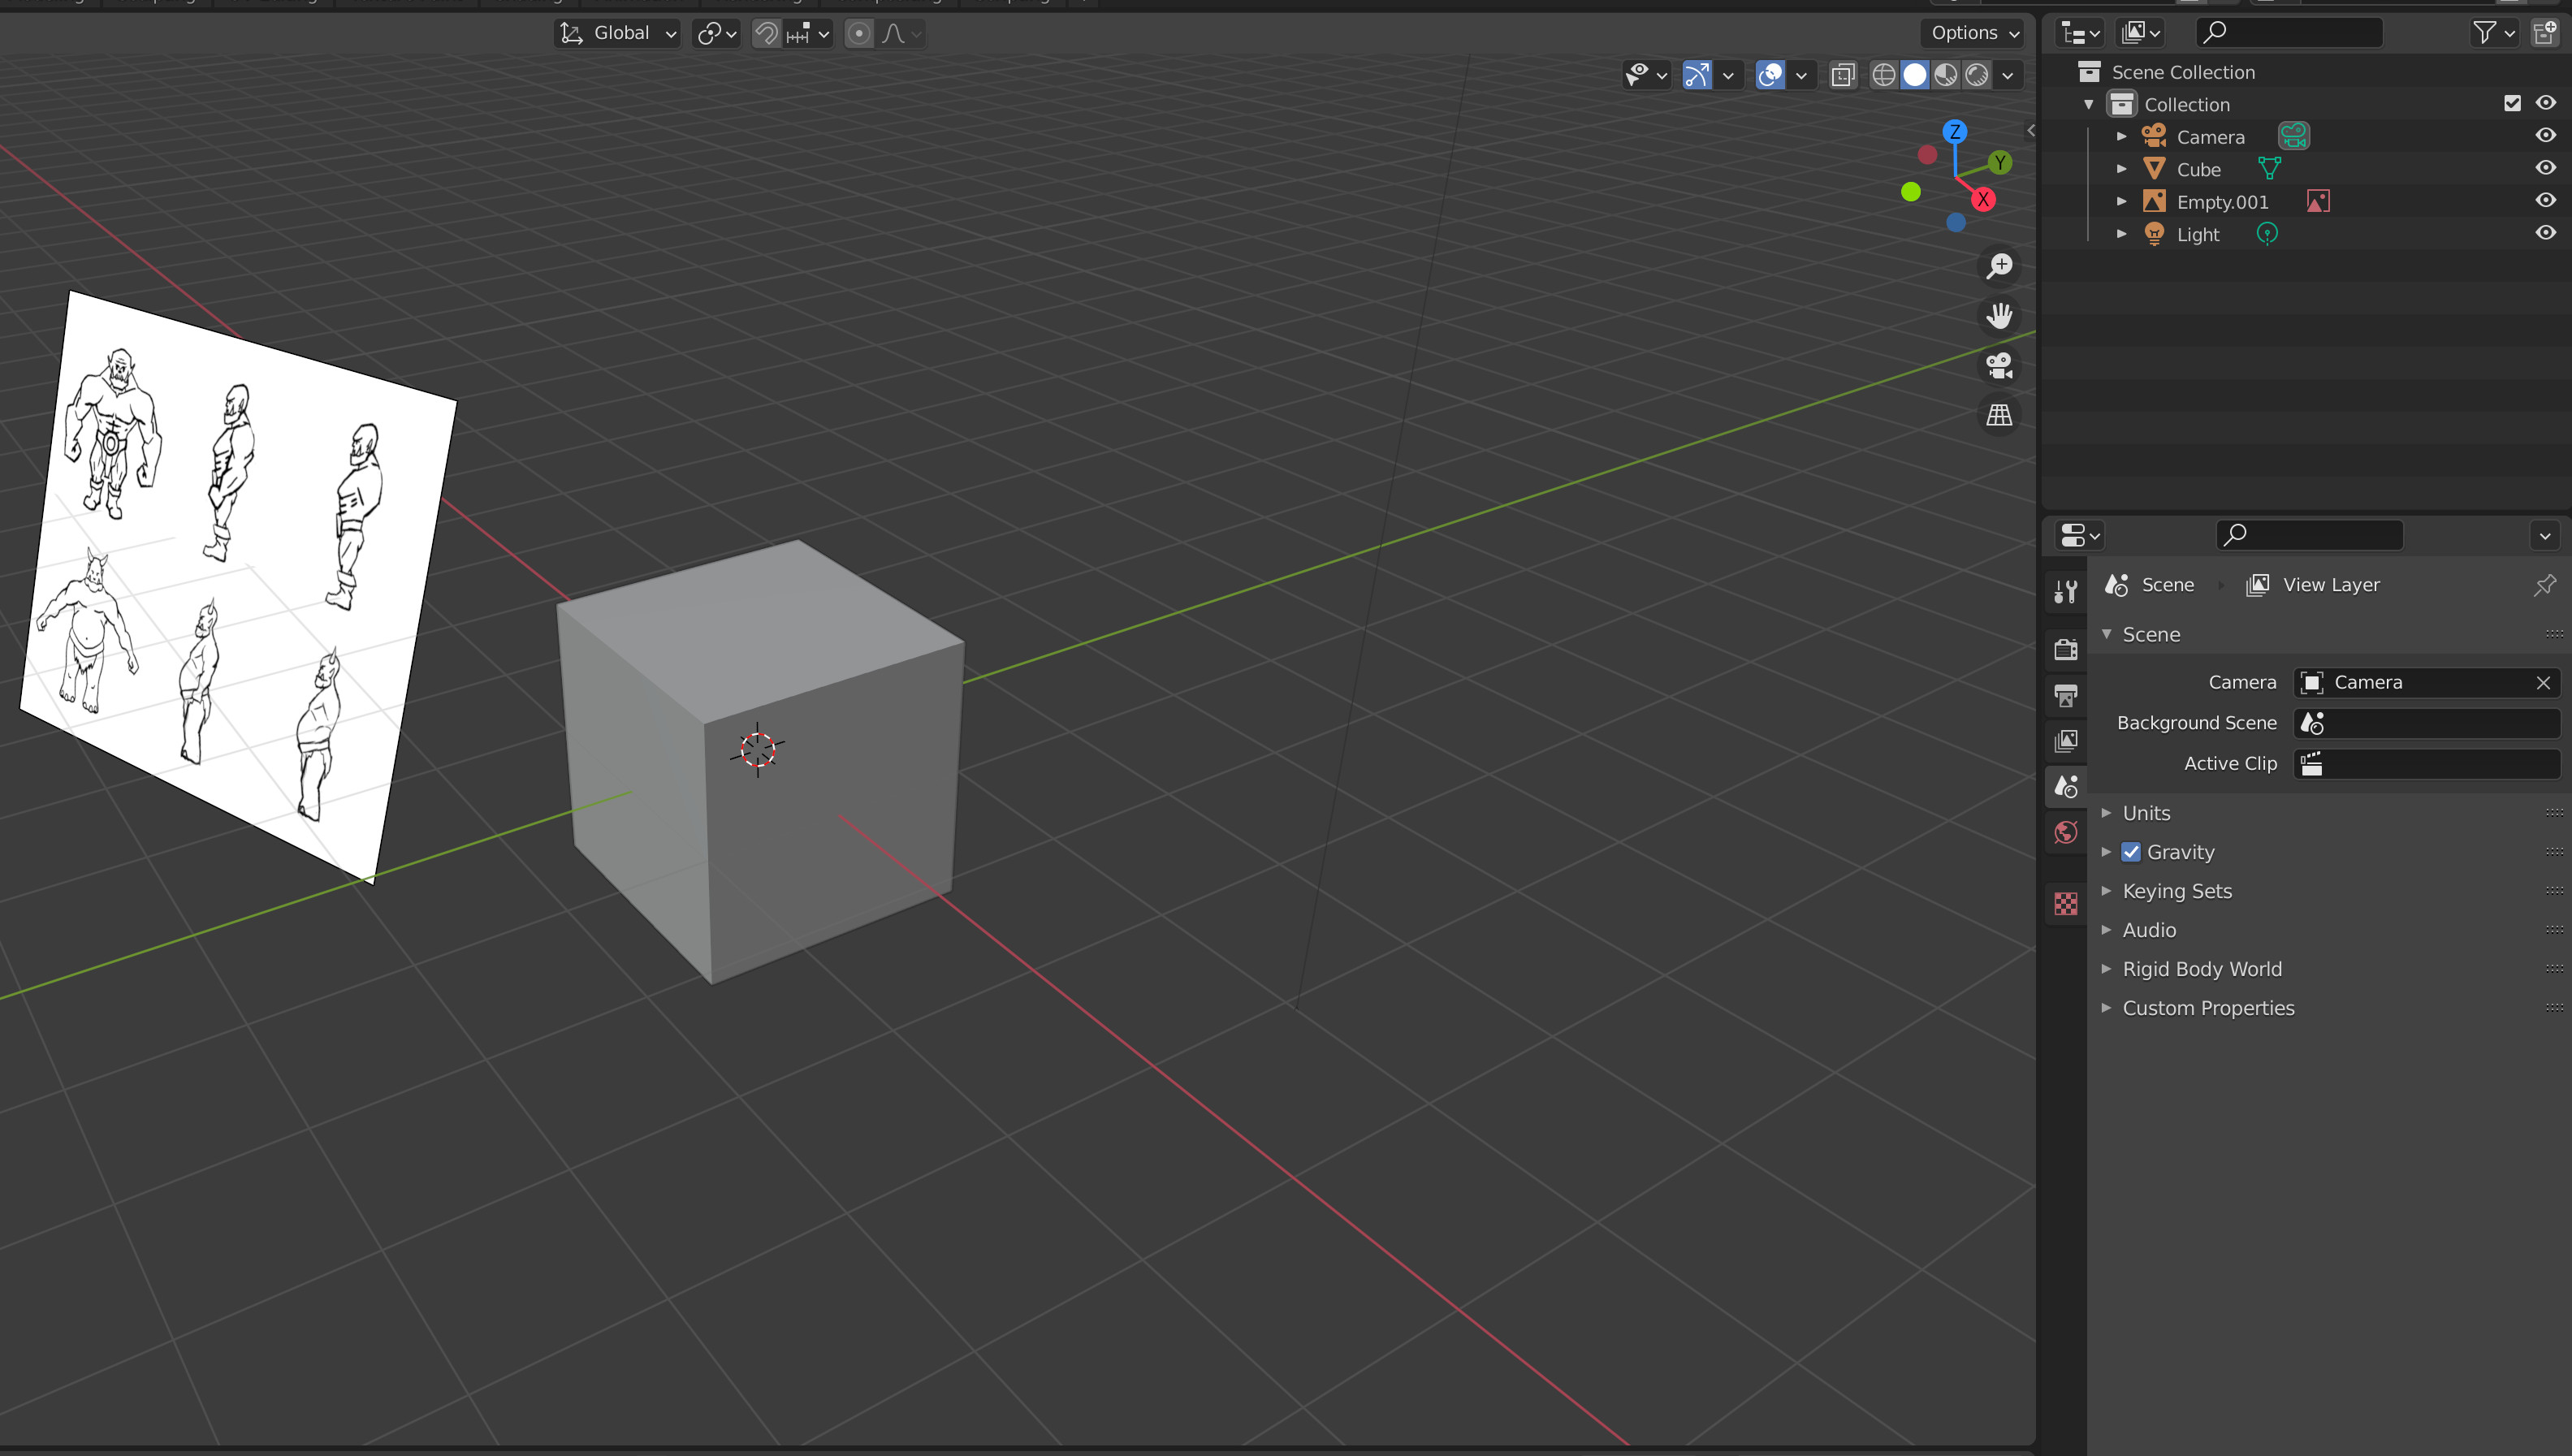Switch perspective/orthographic with grid icon
This screenshot has width=2572, height=1456.
click(1999, 415)
